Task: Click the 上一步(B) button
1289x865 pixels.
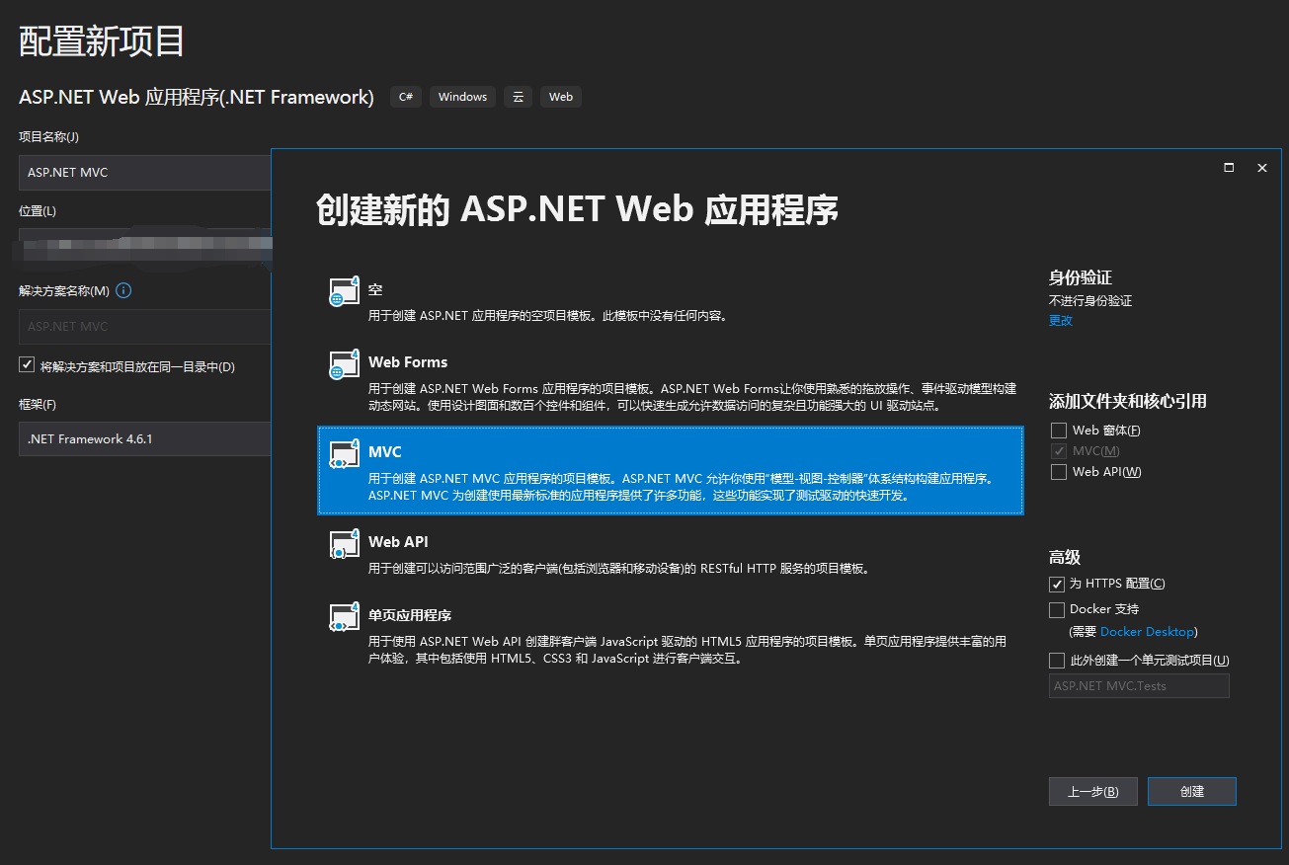Action: coord(1093,791)
